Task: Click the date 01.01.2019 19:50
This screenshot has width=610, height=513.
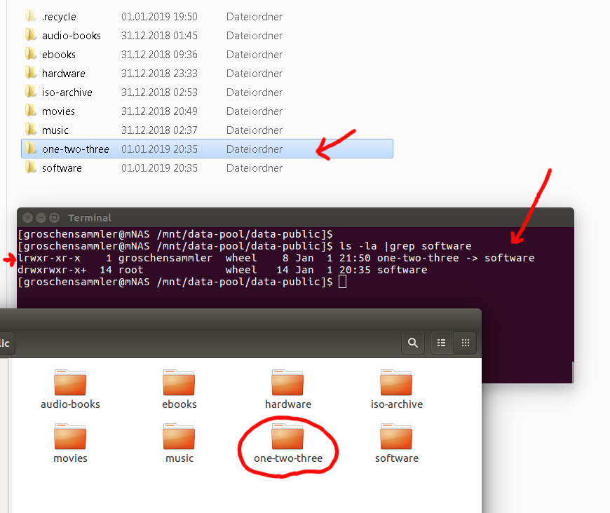Action: 159,17
